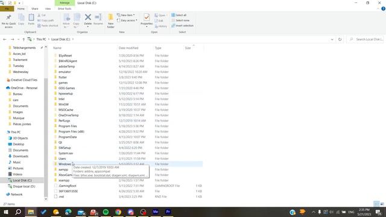Select the GOG Games folder
386x217 pixels.
[66, 88]
